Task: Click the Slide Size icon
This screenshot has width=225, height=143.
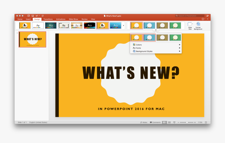Action: point(190,24)
